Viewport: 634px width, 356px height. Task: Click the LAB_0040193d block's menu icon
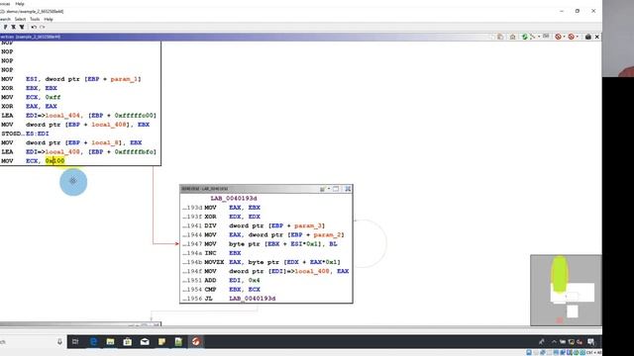tap(323, 189)
